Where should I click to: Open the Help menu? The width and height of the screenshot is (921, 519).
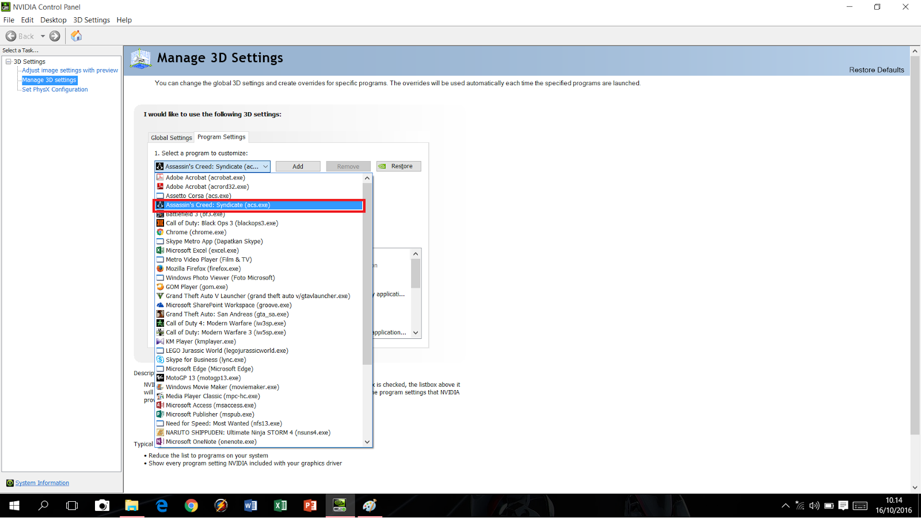click(x=124, y=20)
